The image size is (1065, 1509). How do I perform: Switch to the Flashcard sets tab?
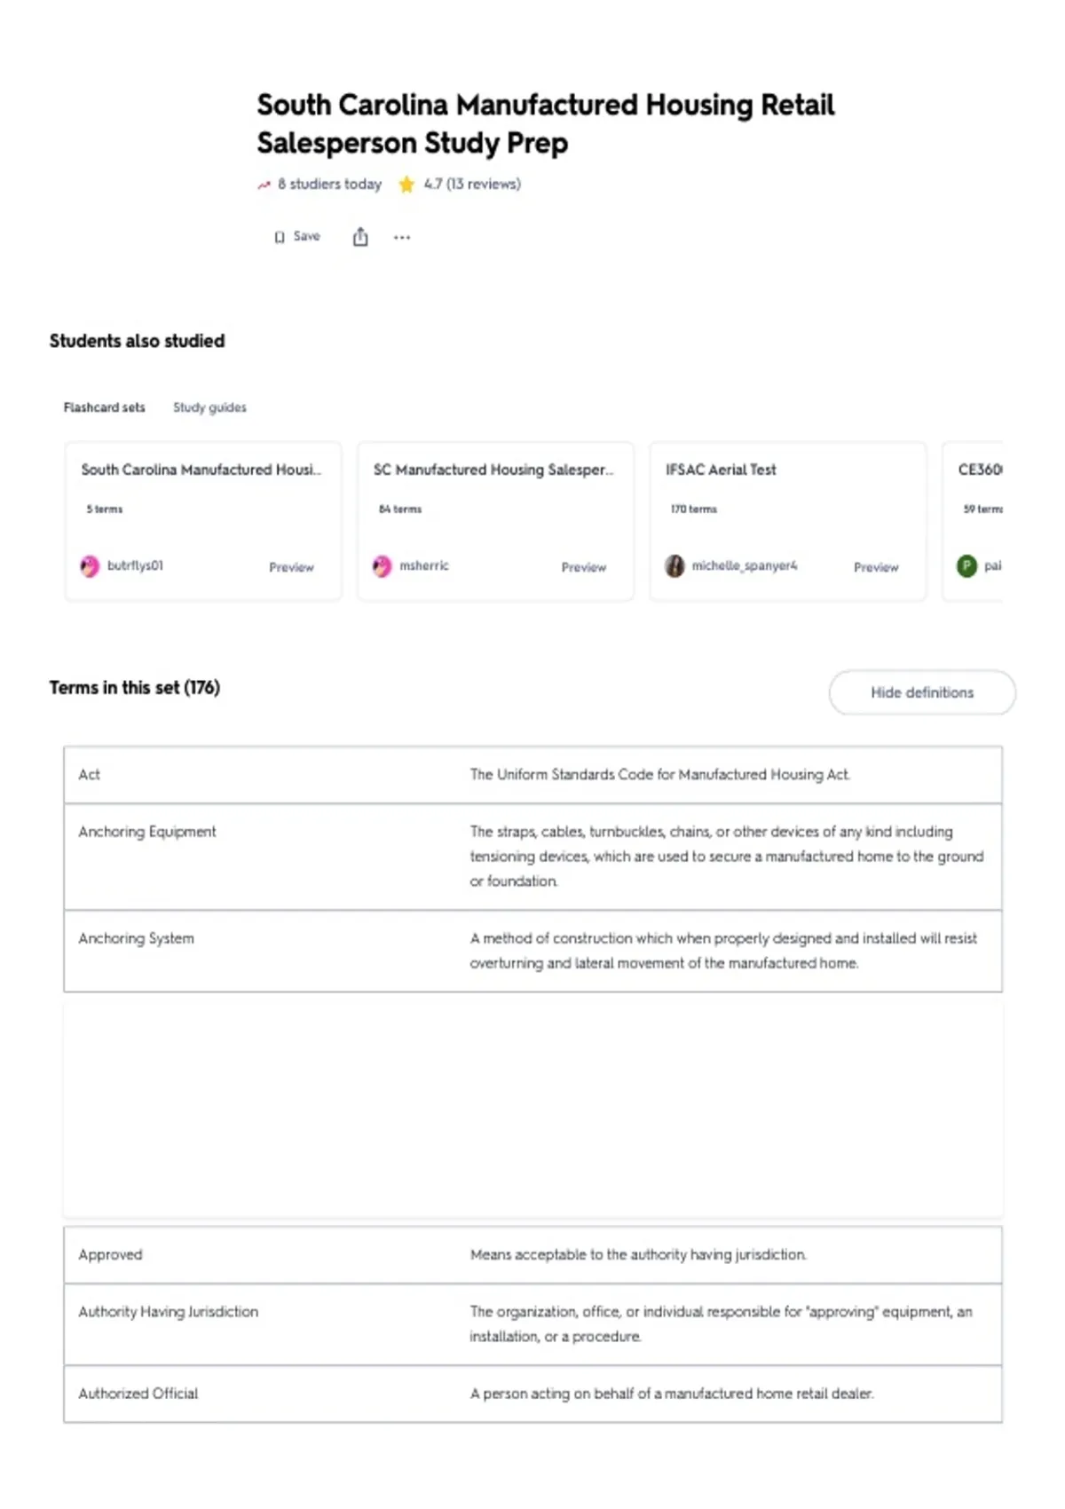pos(104,407)
